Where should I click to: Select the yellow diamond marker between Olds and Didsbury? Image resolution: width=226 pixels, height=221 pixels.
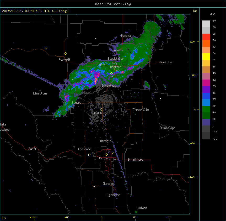pyautogui.click(x=102, y=109)
